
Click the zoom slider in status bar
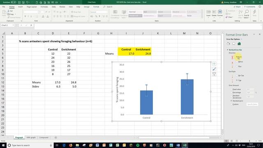point(249,141)
